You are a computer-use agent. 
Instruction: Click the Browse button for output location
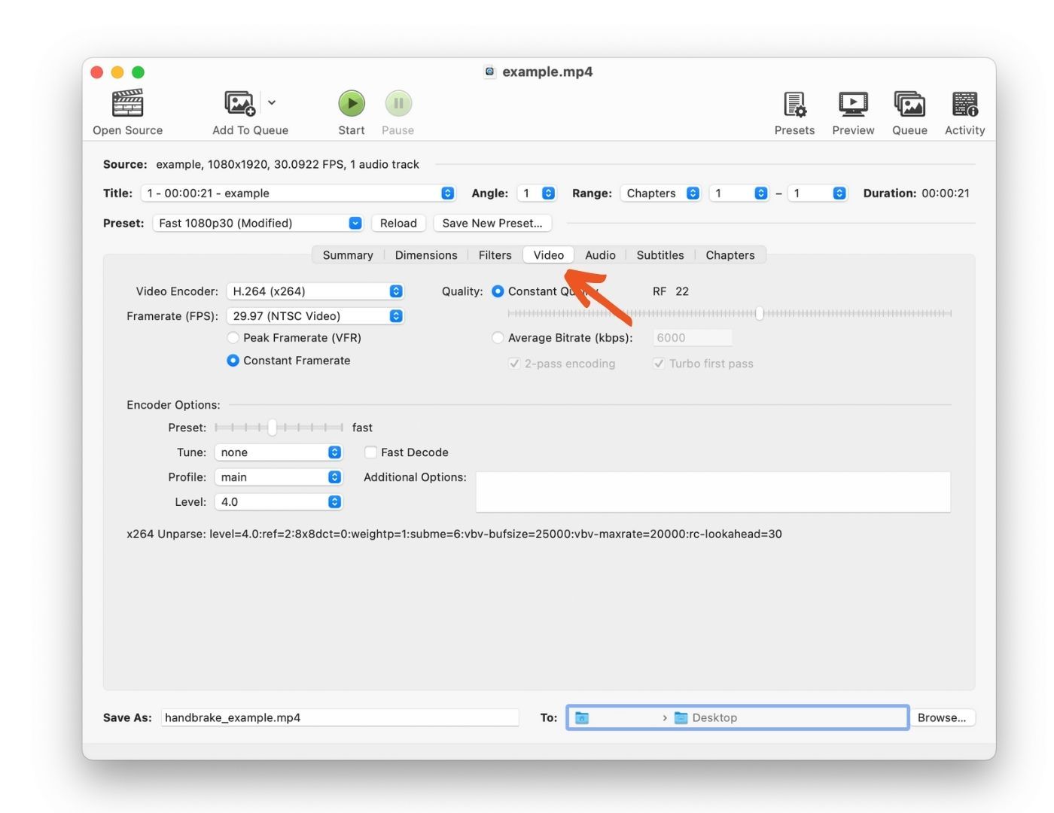coord(942,717)
